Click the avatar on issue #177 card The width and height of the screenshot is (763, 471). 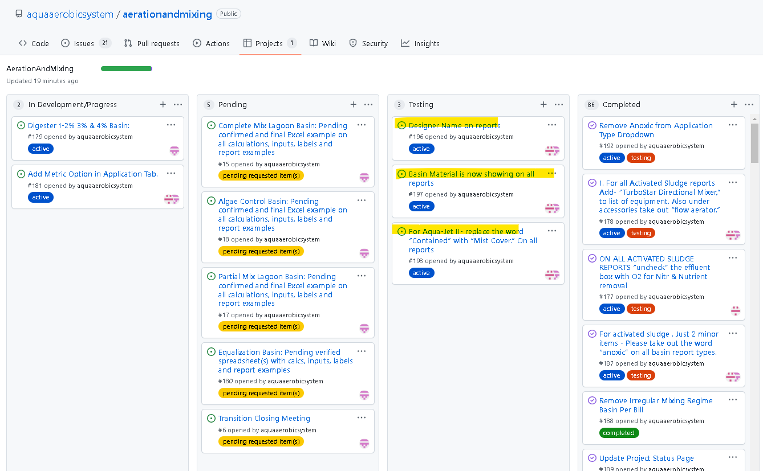click(736, 310)
